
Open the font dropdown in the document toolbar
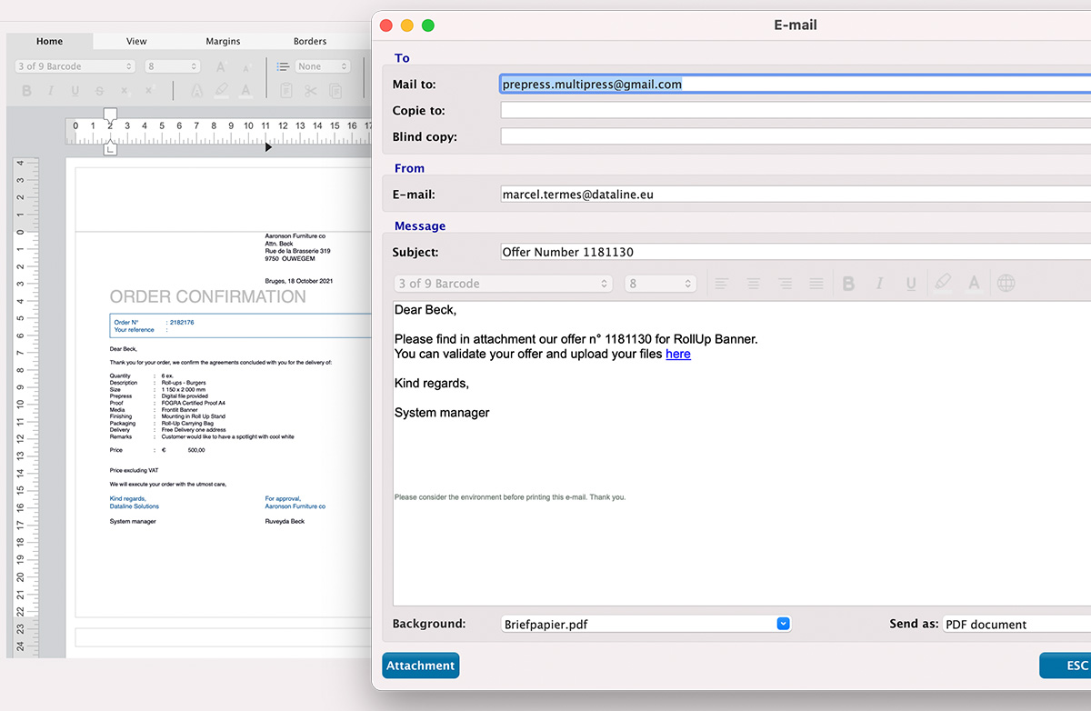75,66
